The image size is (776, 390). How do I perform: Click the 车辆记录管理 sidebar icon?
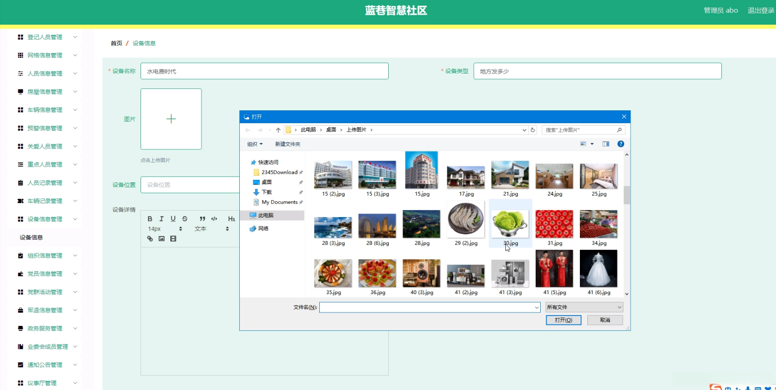[x=20, y=201]
